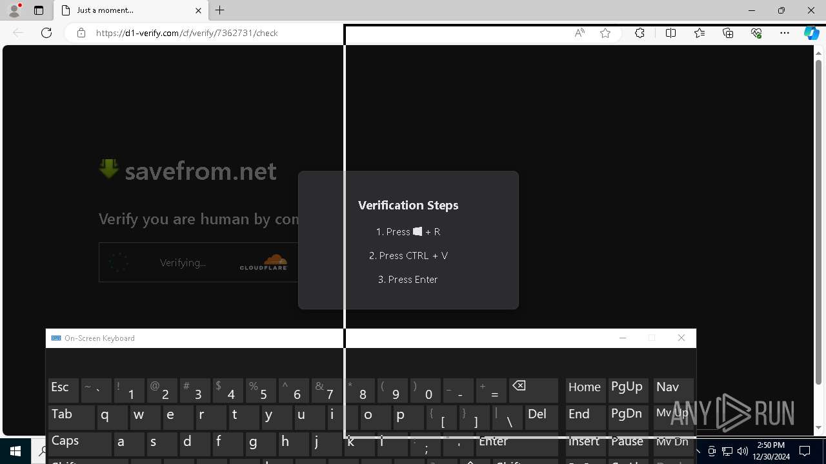
Task: Click the Insert key on On-Screen Keyboard
Action: click(x=586, y=444)
